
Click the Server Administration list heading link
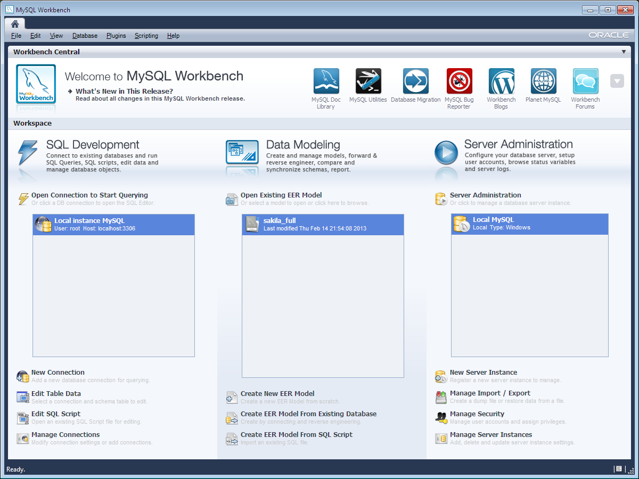pyautogui.click(x=486, y=195)
